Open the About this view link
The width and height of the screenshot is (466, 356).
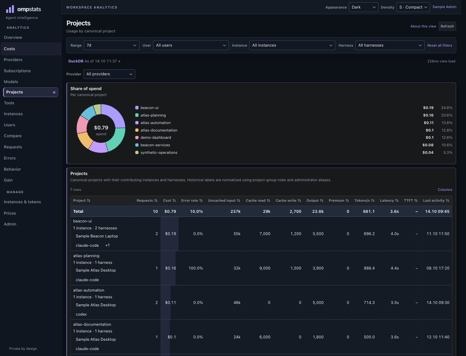click(x=423, y=26)
